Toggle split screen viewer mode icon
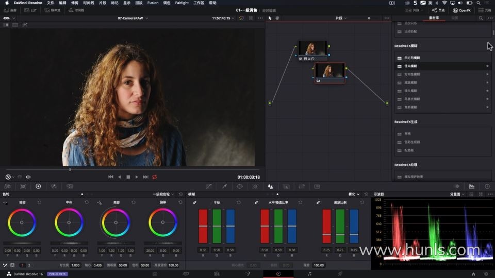 pos(15,25)
